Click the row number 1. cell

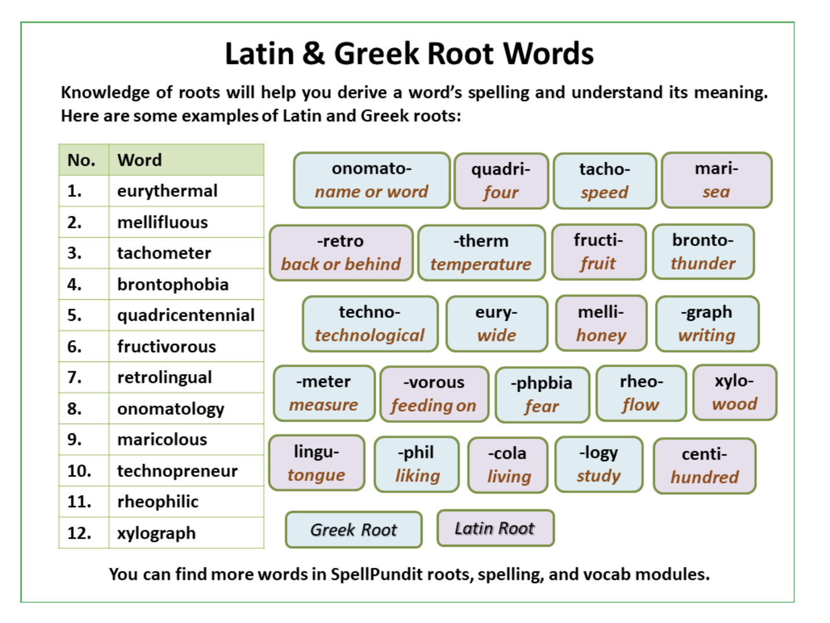tap(84, 191)
